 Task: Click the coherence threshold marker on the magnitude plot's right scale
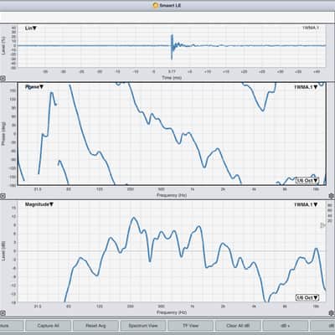tap(322, 225)
